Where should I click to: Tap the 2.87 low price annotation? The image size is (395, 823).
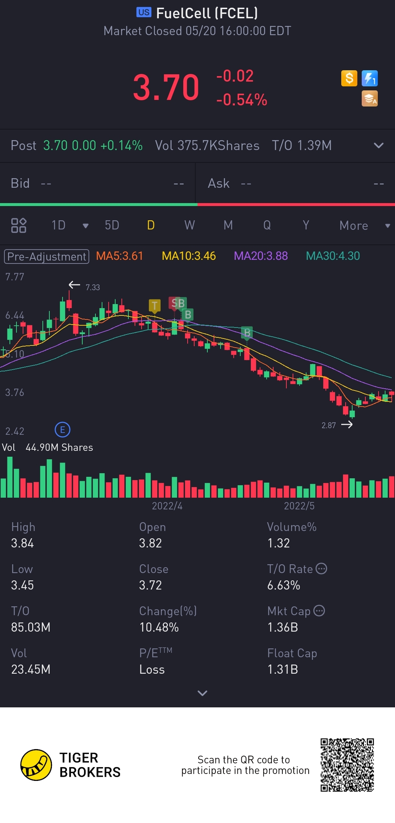coord(328,425)
